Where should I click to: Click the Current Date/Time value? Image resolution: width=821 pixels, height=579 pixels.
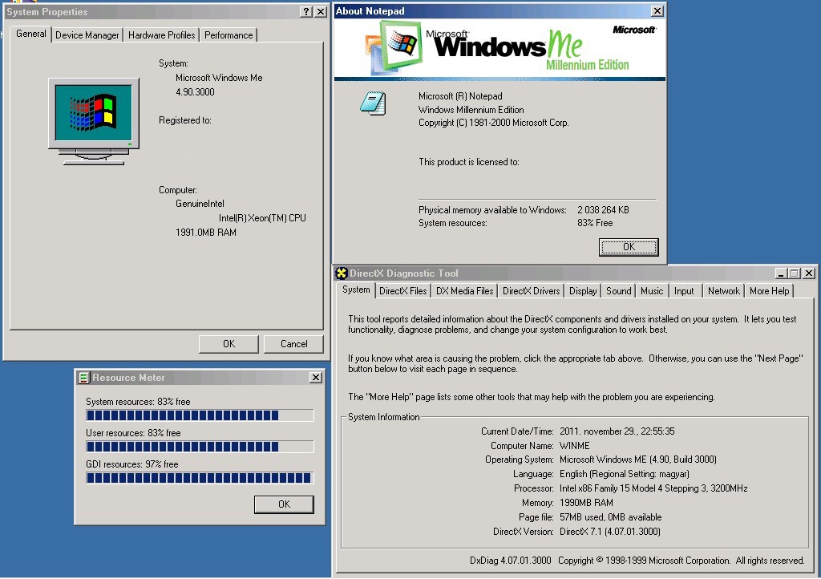[617, 431]
